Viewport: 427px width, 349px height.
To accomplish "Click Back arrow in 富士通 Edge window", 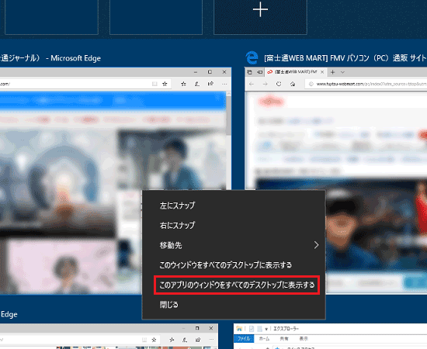I will click(x=252, y=84).
